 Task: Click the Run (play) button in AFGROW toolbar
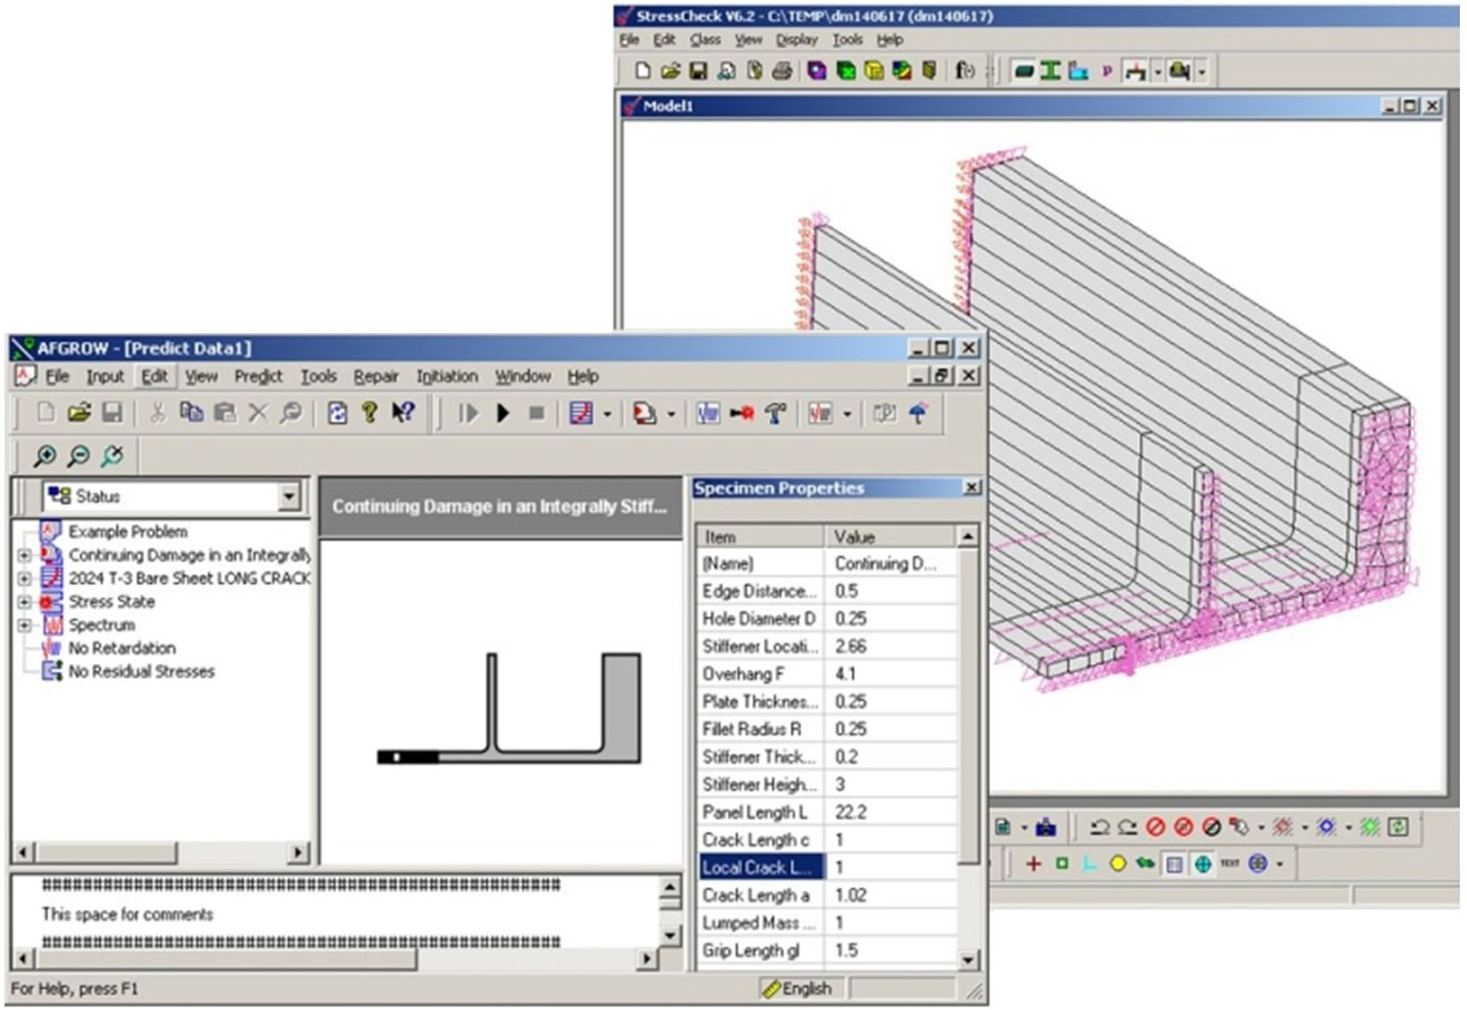[503, 412]
